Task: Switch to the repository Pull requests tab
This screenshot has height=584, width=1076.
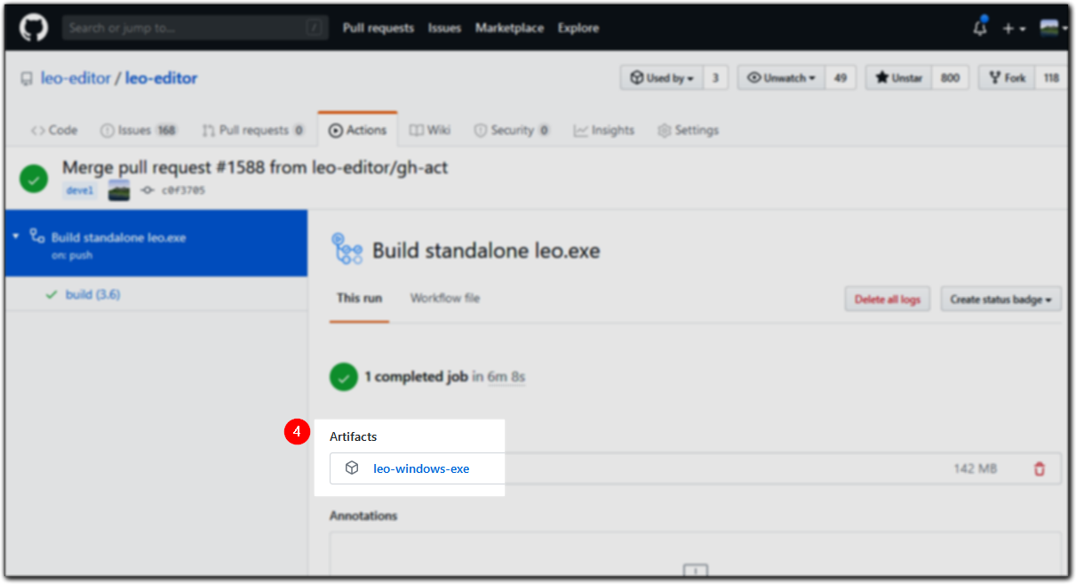Action: pos(253,130)
